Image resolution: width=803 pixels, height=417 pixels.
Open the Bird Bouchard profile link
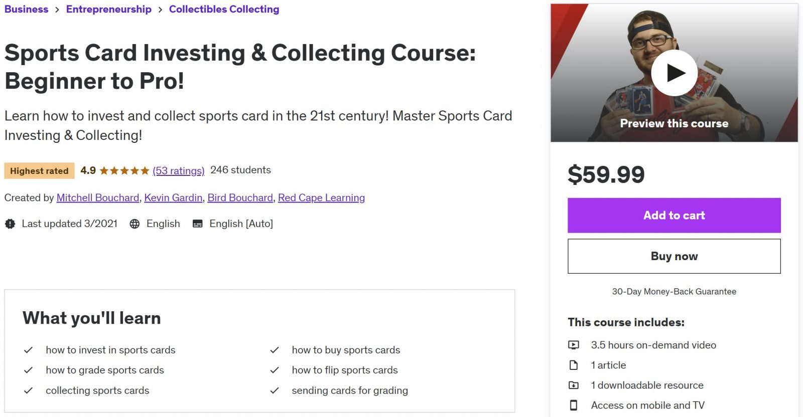tap(240, 197)
